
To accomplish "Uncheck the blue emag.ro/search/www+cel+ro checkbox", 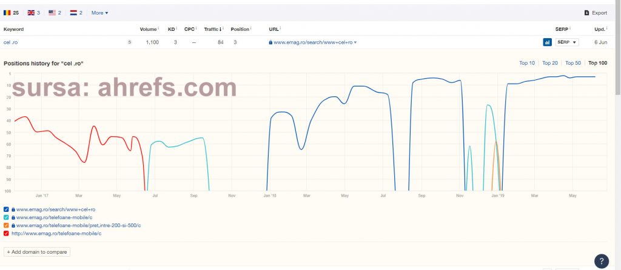I will pyautogui.click(x=6, y=209).
